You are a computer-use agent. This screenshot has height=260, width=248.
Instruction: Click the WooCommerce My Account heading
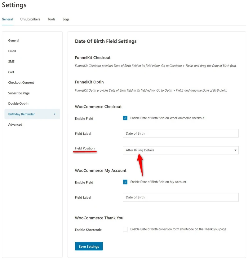[x=100, y=171]
